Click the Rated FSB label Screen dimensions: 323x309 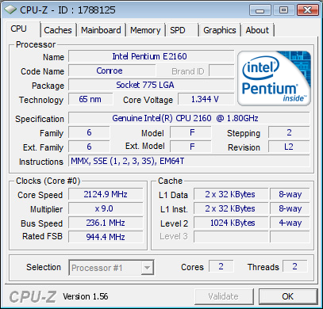point(42,236)
